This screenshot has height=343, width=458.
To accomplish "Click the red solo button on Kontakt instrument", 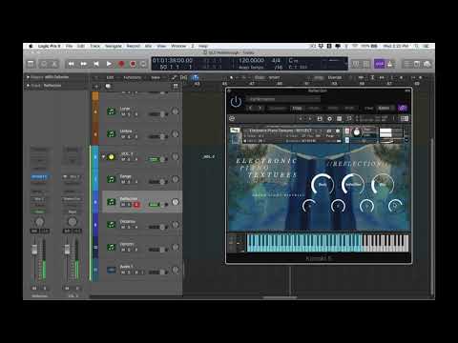I will [x=347, y=131].
